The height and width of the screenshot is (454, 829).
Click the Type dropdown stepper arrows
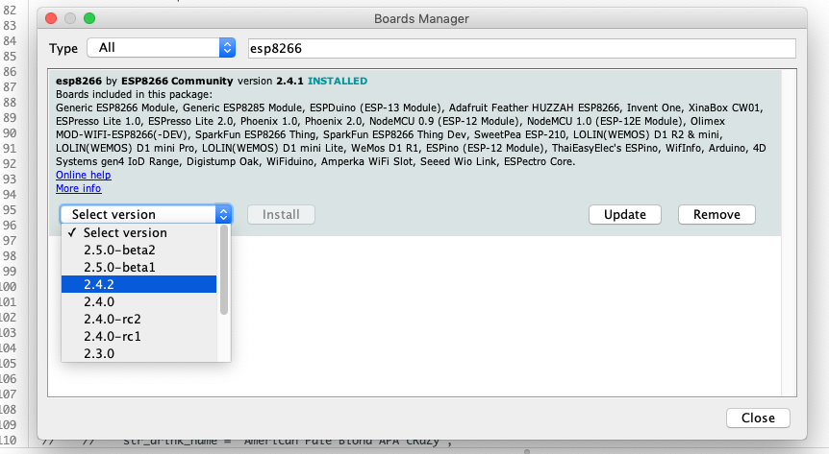click(227, 48)
